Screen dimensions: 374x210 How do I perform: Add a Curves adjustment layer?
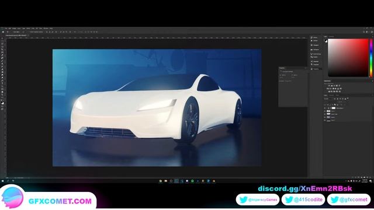tap(334, 86)
